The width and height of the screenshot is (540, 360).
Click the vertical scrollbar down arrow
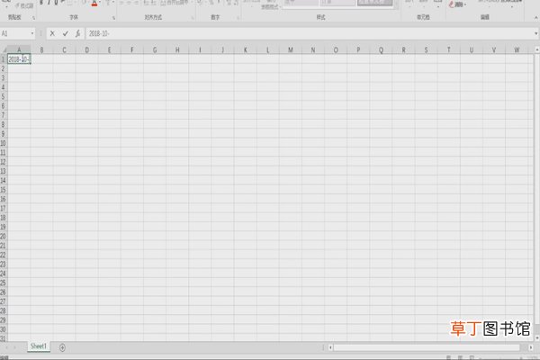tap(537, 338)
